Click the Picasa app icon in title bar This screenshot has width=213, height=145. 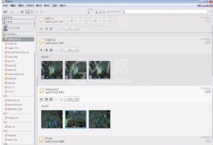3,1
